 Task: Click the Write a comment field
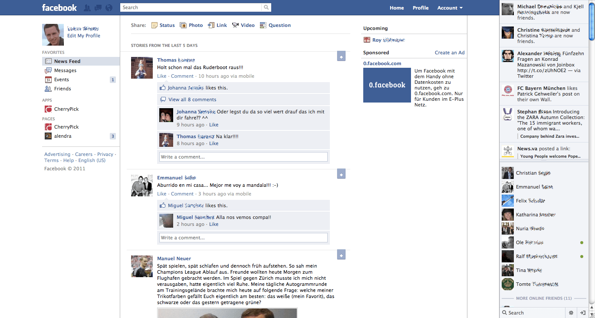243,157
